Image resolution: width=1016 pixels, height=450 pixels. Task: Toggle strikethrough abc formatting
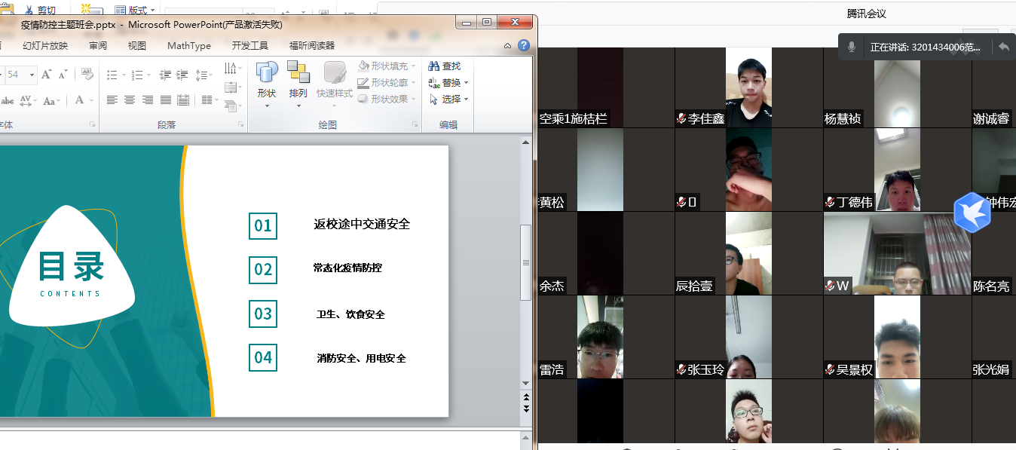(x=7, y=100)
